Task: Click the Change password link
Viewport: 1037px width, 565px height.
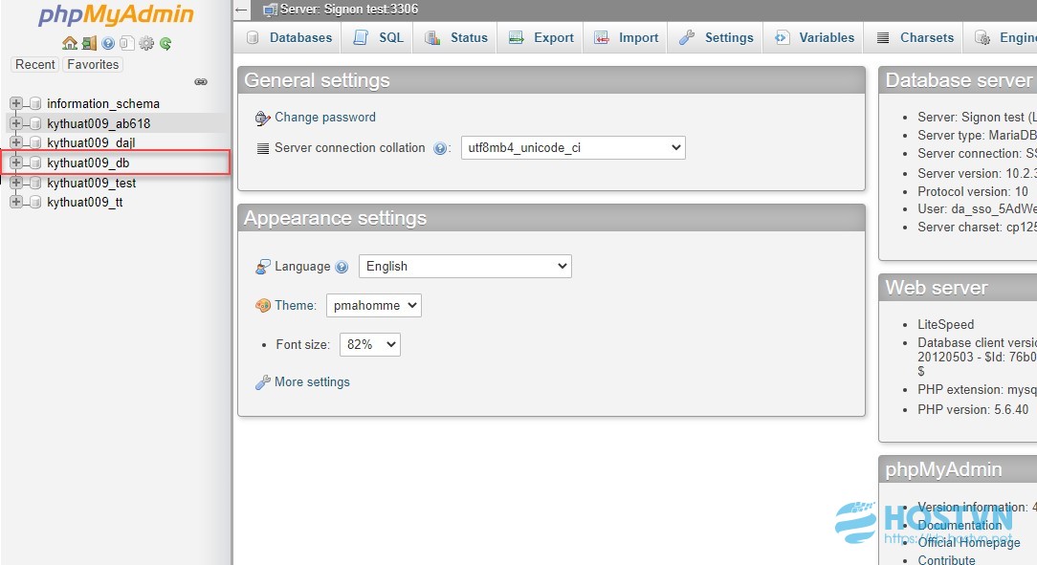Action: tap(324, 117)
